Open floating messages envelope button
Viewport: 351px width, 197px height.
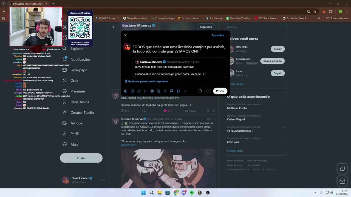(342, 181)
